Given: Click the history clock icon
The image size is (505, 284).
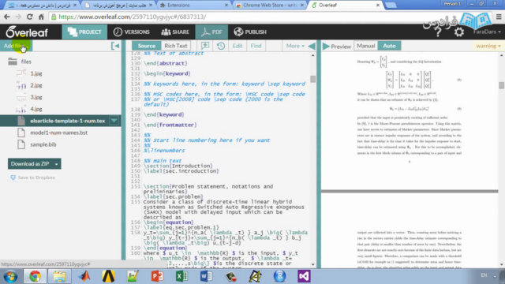Looking at the screenshot, I should (221, 46).
